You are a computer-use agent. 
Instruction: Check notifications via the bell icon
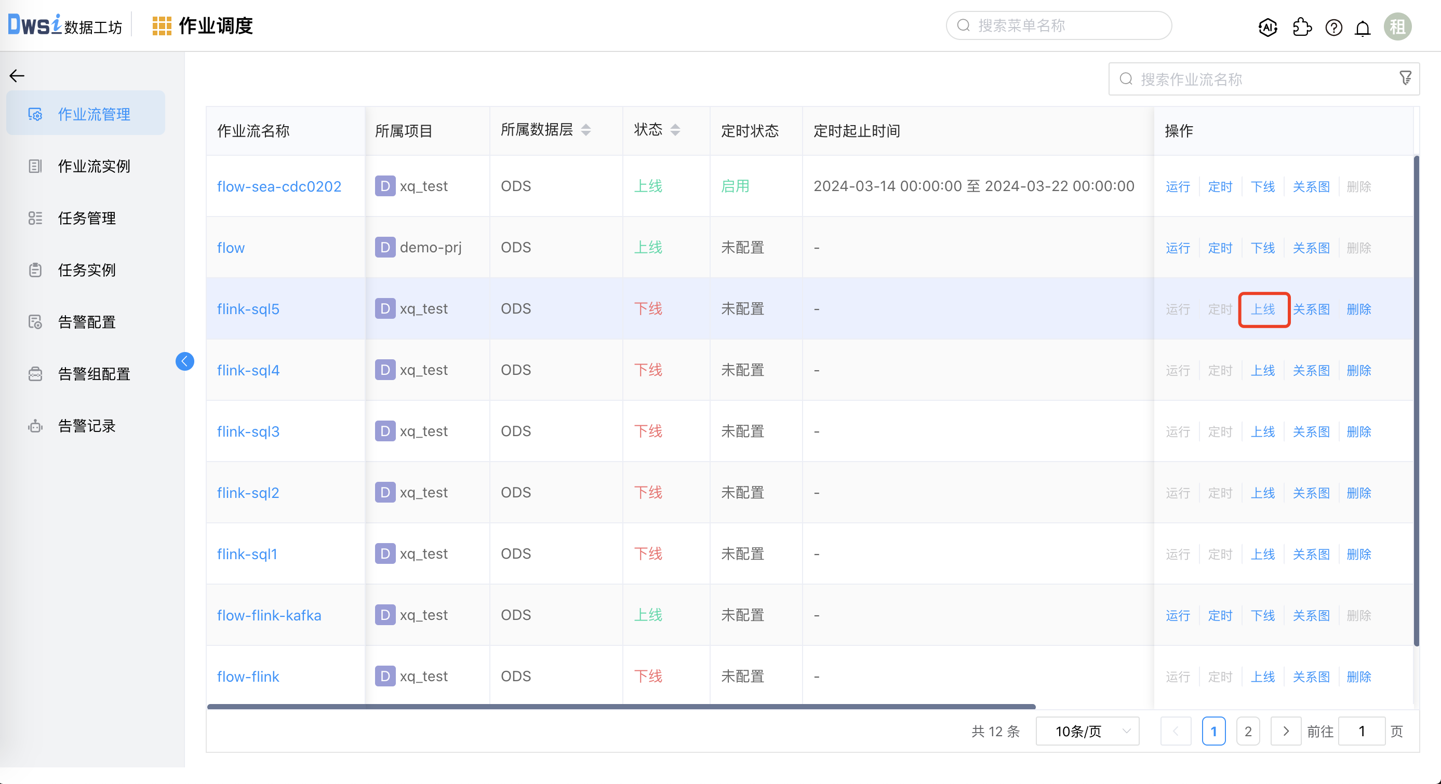(1363, 28)
